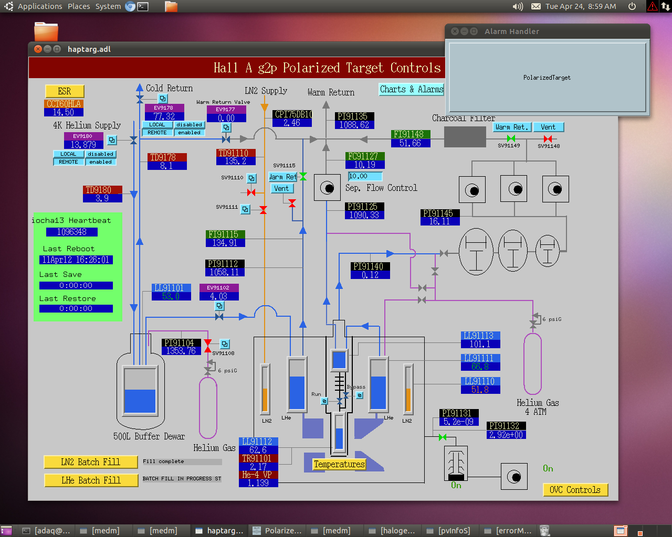Click the ESR button
The height and width of the screenshot is (537, 672).
coord(65,91)
